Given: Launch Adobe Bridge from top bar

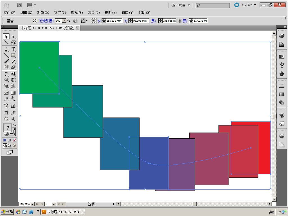Looking at the screenshot, I should pyautogui.click(x=20, y=5).
